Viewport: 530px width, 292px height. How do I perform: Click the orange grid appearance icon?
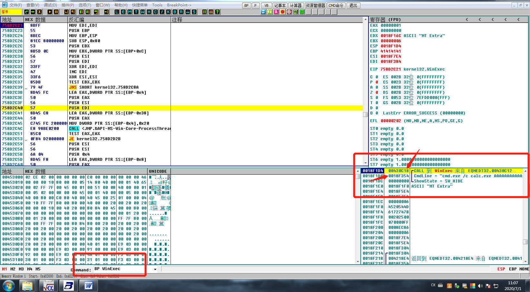211,12
